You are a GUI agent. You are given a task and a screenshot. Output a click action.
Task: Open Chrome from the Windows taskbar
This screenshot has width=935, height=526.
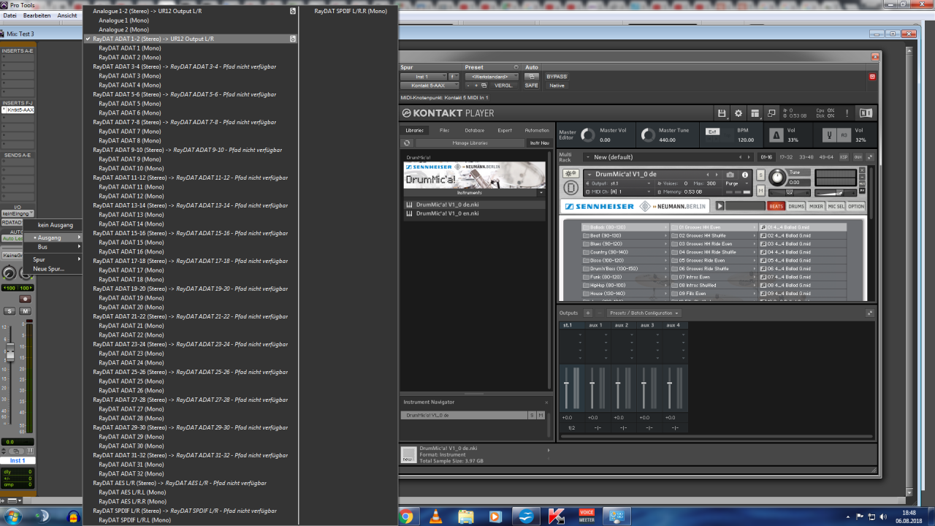click(x=406, y=517)
